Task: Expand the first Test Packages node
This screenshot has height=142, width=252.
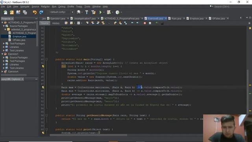Action: pyautogui.click(x=4, y=43)
